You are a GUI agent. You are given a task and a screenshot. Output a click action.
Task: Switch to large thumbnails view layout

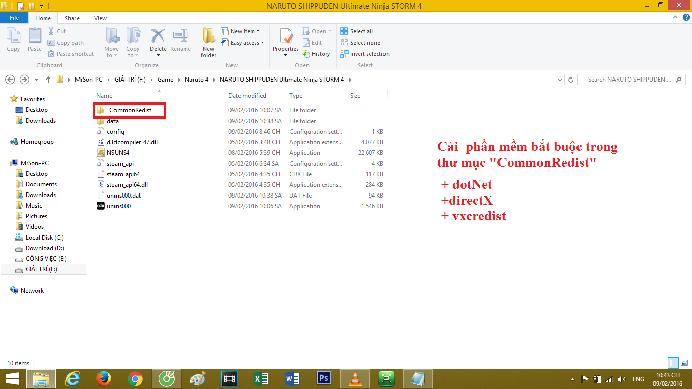click(683, 363)
